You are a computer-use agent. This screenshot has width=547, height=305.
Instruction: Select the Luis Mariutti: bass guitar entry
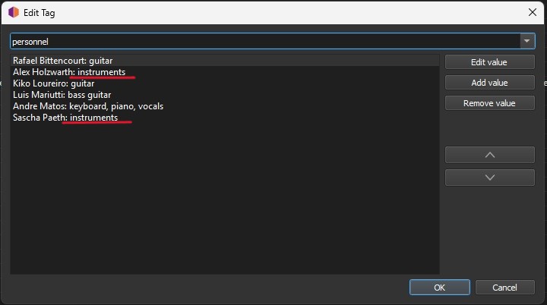tap(61, 95)
